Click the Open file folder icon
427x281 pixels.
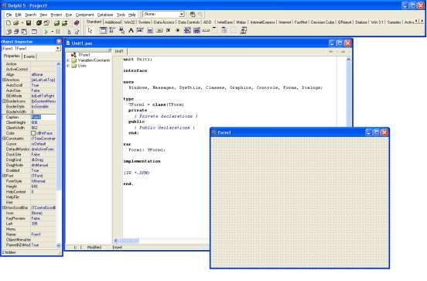16,23
